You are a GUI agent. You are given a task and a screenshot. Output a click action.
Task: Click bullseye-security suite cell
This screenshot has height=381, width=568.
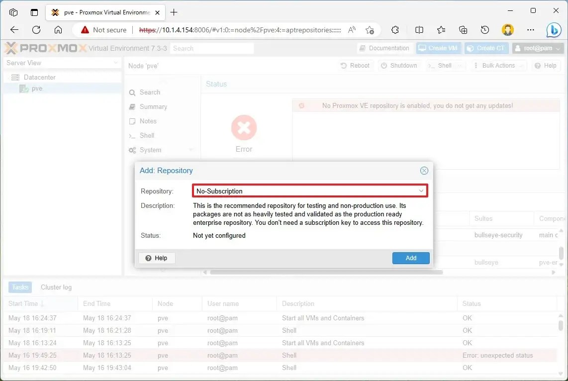498,235
